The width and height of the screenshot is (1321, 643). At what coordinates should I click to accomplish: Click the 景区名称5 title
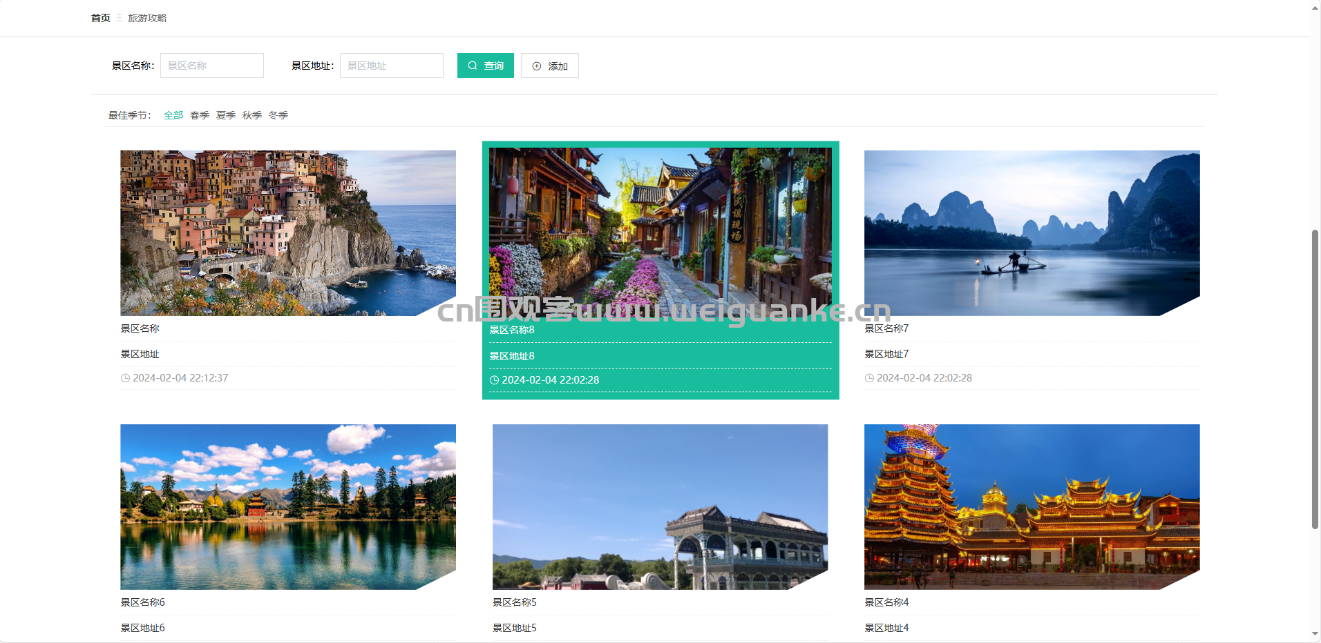tap(515, 602)
